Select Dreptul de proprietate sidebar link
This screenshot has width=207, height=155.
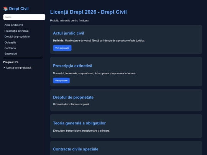(17, 37)
